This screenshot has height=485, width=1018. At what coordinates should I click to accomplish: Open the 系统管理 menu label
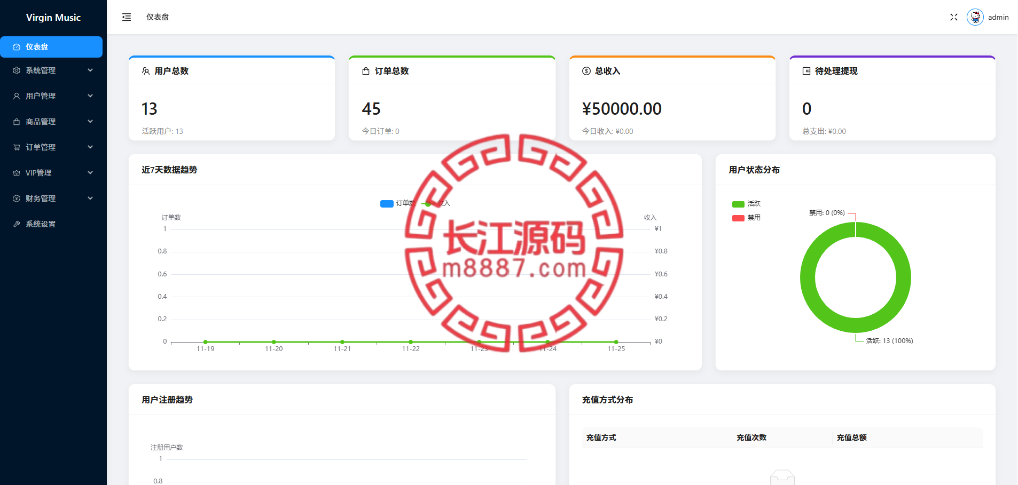[41, 70]
